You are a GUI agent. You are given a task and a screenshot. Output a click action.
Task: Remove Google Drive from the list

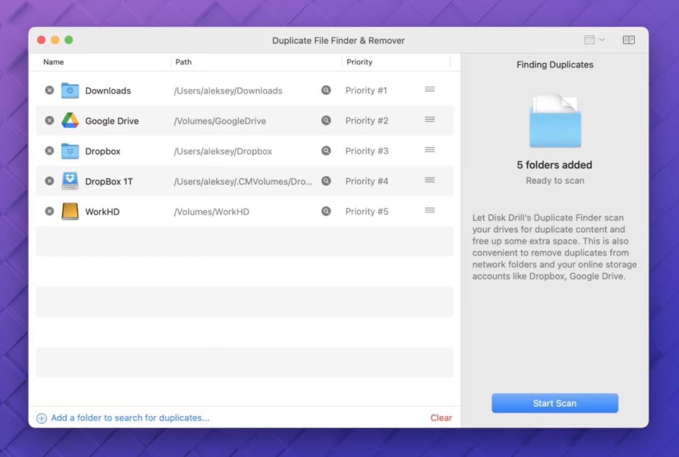pyautogui.click(x=50, y=121)
